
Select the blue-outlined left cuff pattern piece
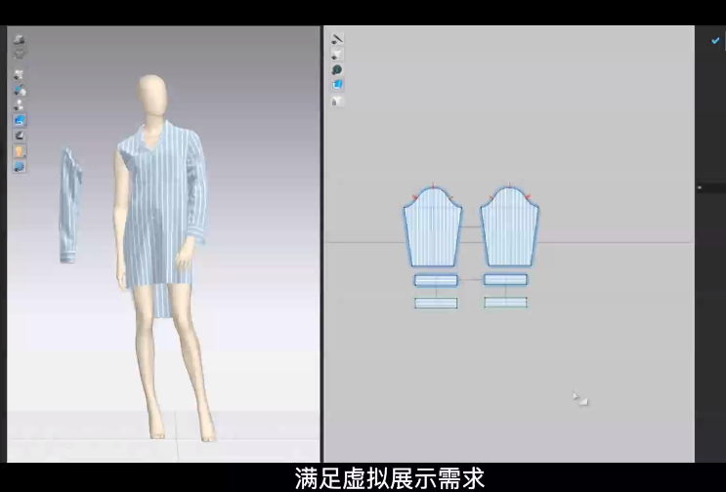[x=436, y=280]
